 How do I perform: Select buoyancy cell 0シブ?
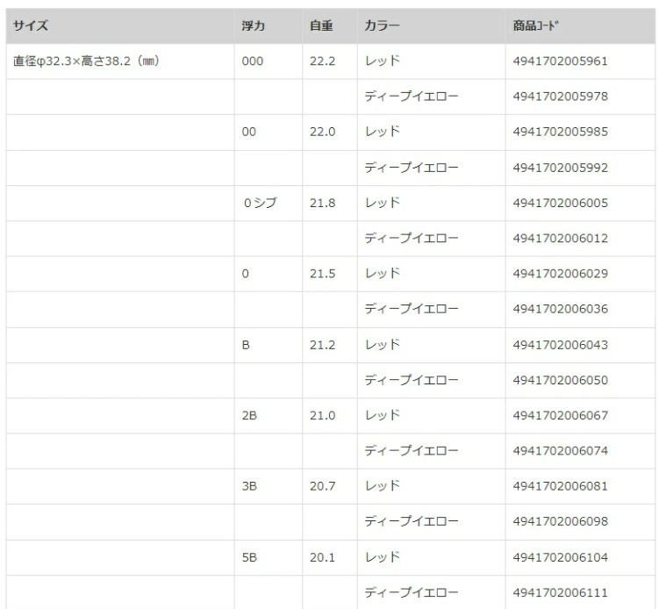coord(260,203)
